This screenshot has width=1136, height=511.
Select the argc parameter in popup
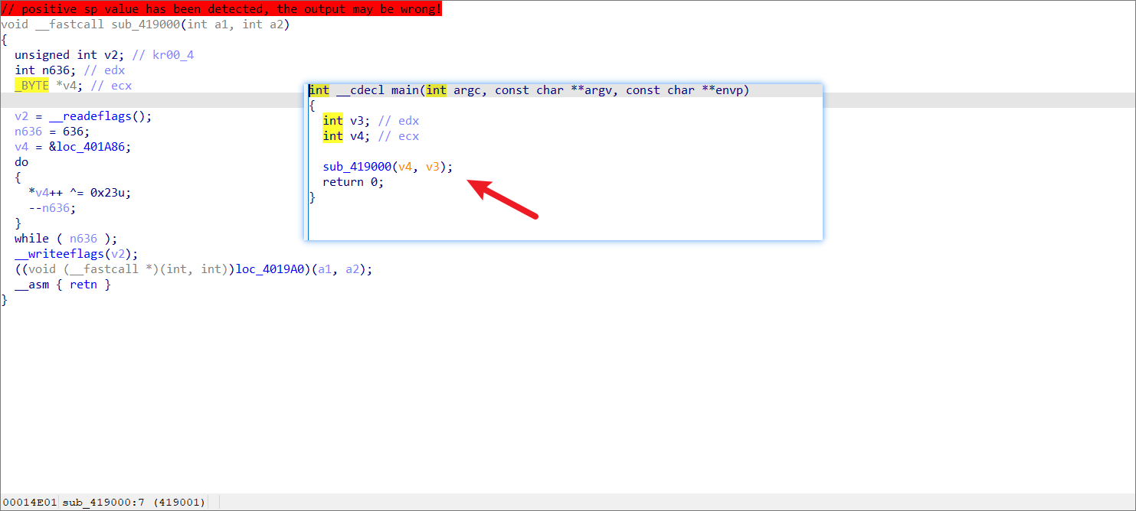click(x=467, y=90)
